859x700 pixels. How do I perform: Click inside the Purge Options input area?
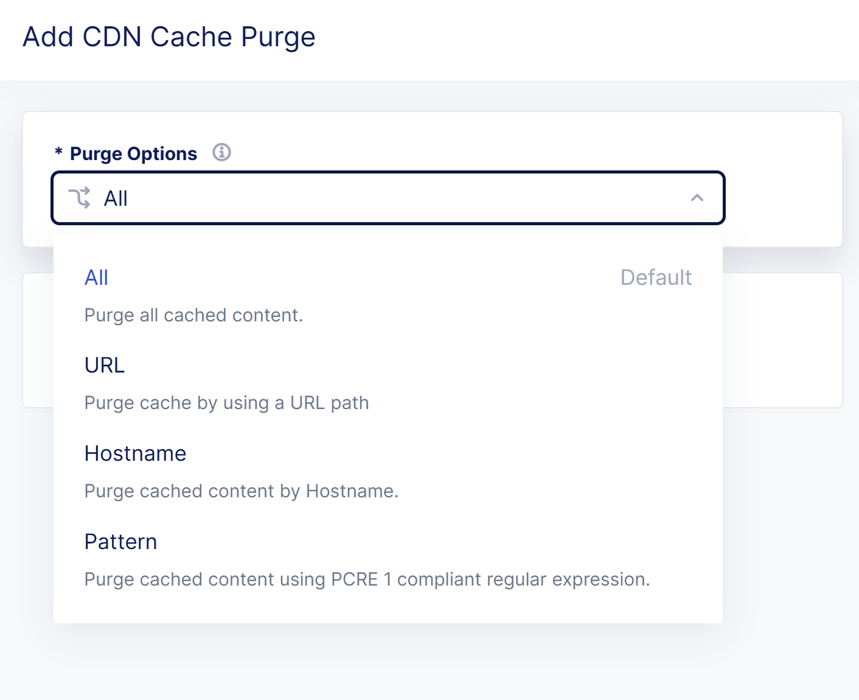388,198
